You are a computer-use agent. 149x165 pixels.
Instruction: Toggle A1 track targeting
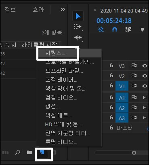122,97
